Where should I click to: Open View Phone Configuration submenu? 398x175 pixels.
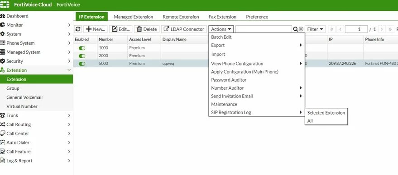(x=257, y=64)
